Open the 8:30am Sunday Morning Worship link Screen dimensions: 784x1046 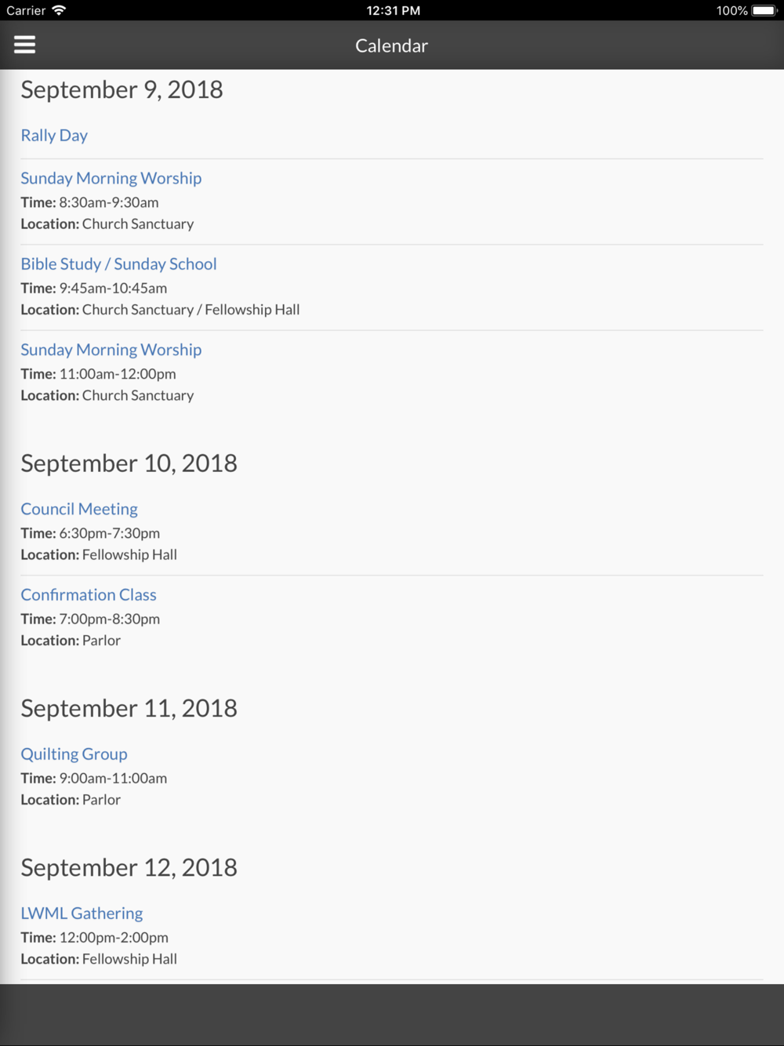tap(111, 178)
